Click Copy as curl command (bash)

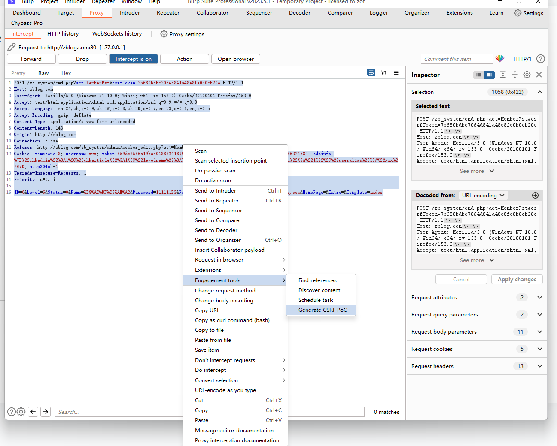click(x=235, y=320)
